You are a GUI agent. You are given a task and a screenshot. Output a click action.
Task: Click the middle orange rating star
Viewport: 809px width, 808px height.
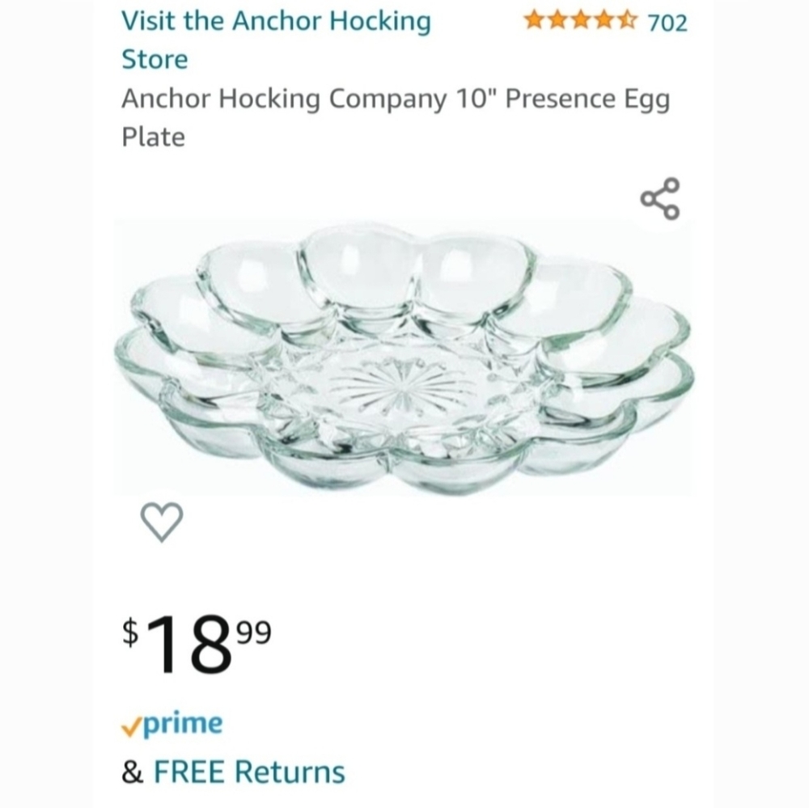point(582,20)
